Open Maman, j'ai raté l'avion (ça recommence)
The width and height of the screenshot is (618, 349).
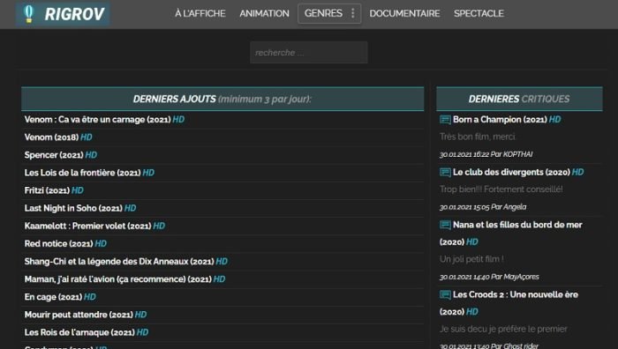coord(117,279)
